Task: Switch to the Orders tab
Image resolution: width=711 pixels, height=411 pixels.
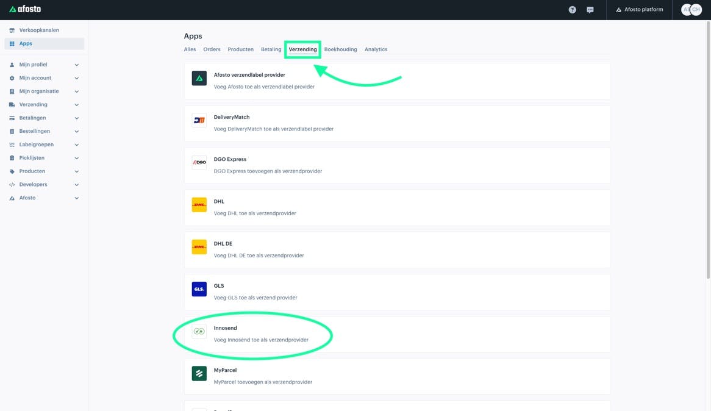Action: [212, 49]
